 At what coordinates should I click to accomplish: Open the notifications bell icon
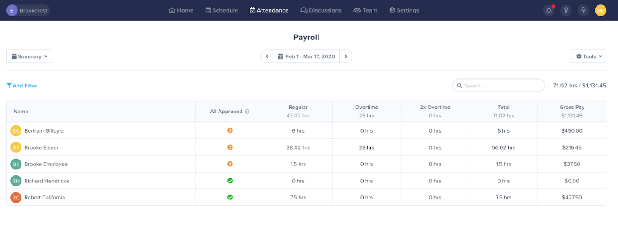point(549,10)
